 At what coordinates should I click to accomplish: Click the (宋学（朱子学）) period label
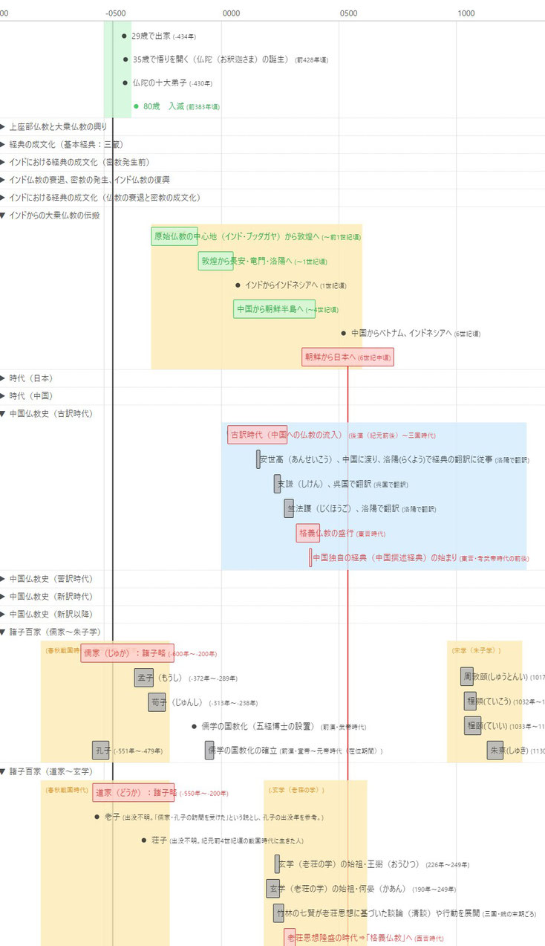(476, 650)
